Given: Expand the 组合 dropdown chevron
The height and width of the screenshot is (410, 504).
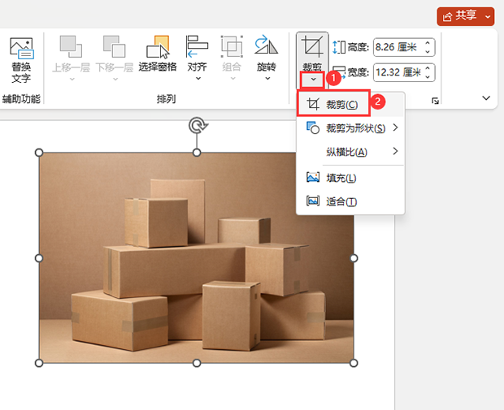Looking at the screenshot, I should click(233, 79).
